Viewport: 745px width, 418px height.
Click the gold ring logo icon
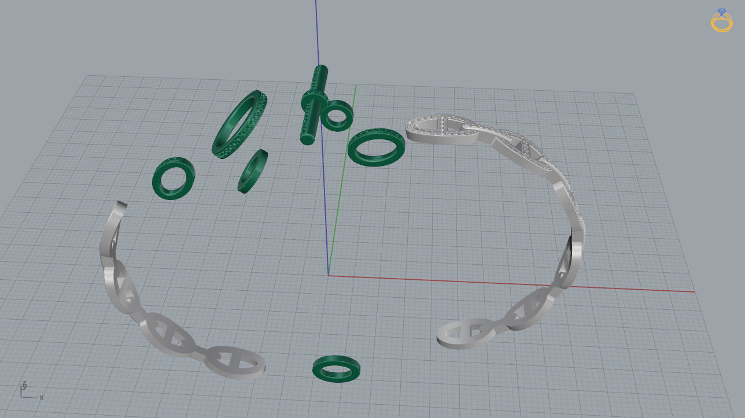tap(721, 20)
